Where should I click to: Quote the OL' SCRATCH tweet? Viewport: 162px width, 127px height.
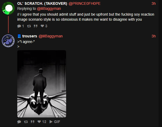35,26
